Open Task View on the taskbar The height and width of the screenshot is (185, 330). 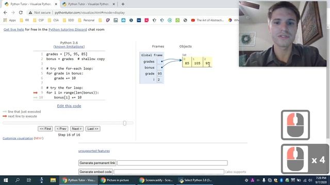(29, 180)
